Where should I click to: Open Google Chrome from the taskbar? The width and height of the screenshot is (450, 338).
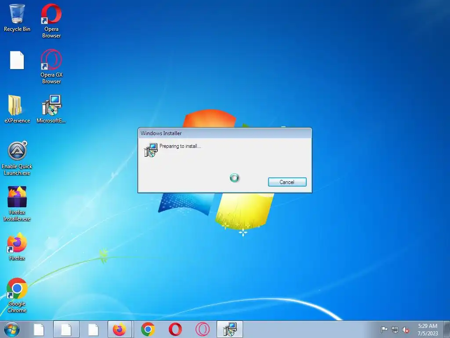(x=148, y=329)
